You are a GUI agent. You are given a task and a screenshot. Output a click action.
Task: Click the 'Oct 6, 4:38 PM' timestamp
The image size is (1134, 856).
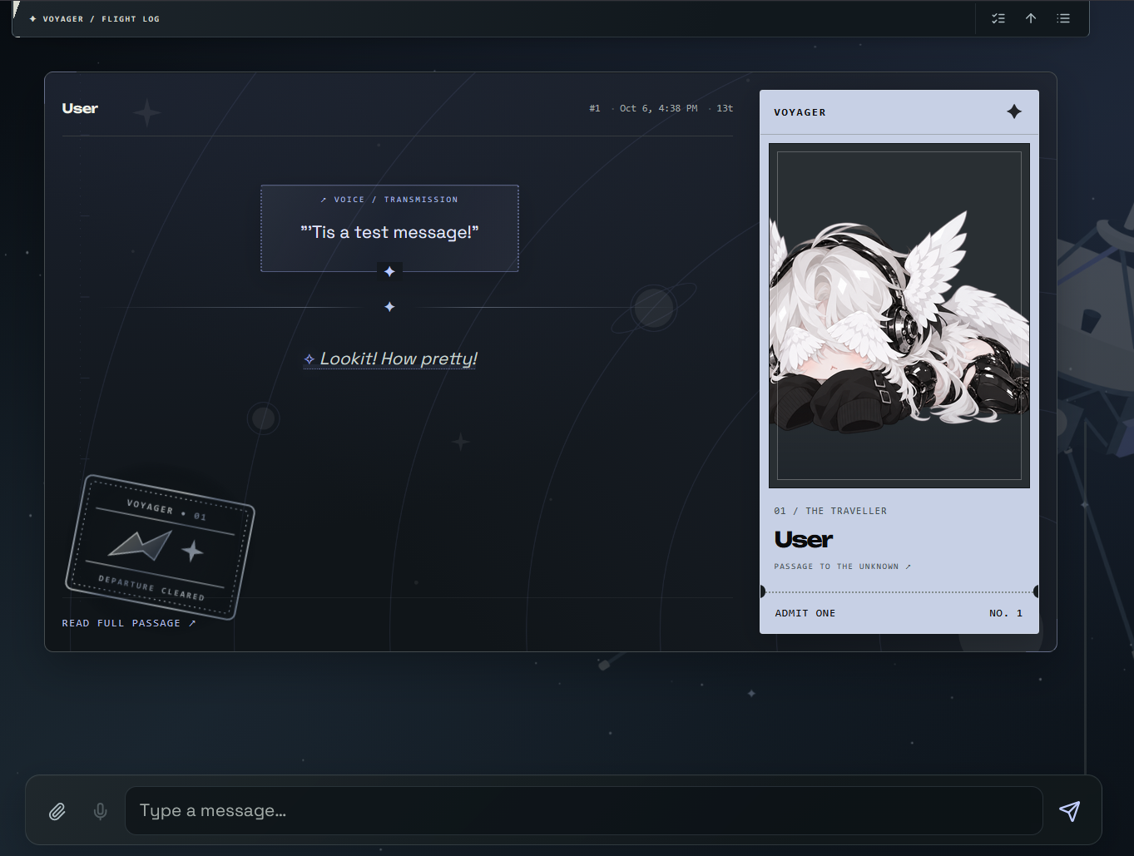tap(658, 108)
